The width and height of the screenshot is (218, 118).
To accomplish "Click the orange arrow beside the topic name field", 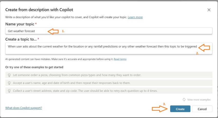I will (x=53, y=31).
